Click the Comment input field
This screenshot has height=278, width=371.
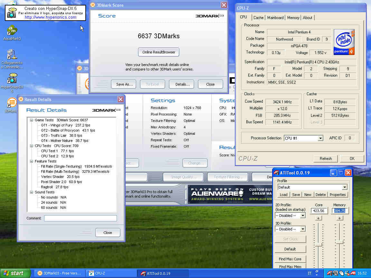[x=80, y=218]
